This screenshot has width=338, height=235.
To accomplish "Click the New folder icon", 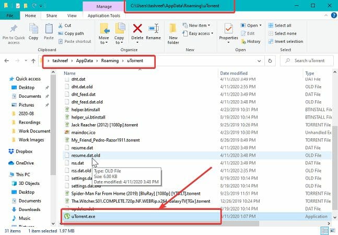I will click(x=173, y=29).
